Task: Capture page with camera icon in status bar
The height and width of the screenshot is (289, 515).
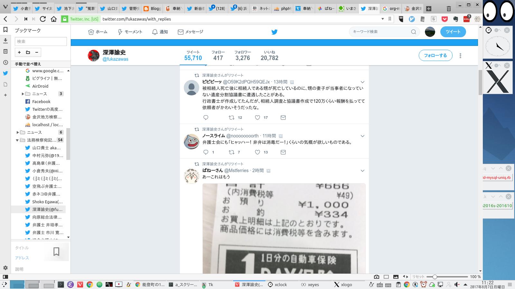Action: tap(376, 277)
